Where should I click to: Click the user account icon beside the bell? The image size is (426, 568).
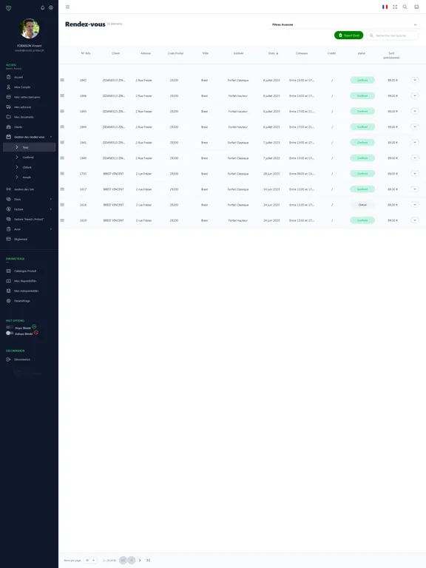[x=51, y=7]
